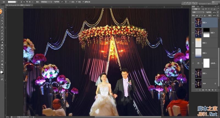Create new fill or adjustment layer
Viewport: 220px width, 118px height.
pos(206,90)
